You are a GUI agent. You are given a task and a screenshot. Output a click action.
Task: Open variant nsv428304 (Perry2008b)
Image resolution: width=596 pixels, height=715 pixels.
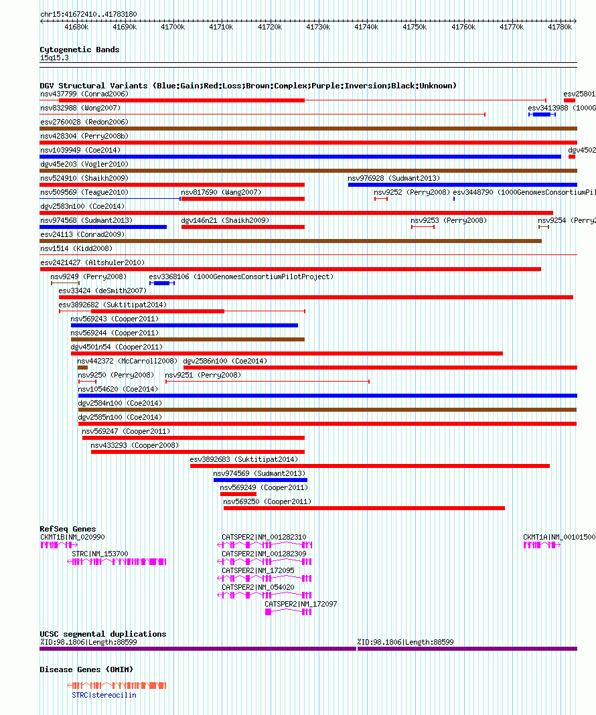click(x=84, y=137)
